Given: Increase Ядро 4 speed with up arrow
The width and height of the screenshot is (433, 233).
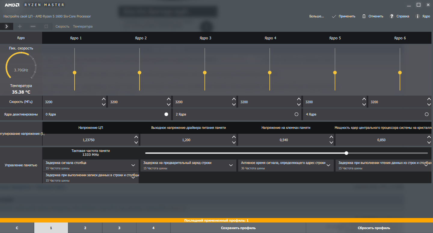Looking at the screenshot, I should (299, 99).
